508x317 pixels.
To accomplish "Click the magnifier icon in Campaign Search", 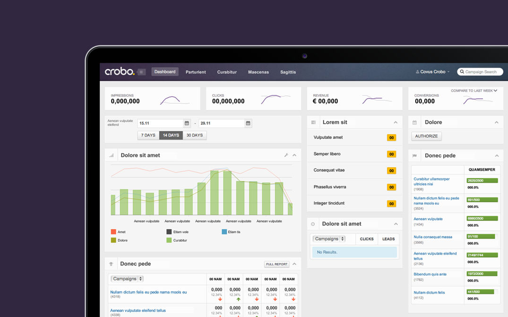I will tap(462, 71).
